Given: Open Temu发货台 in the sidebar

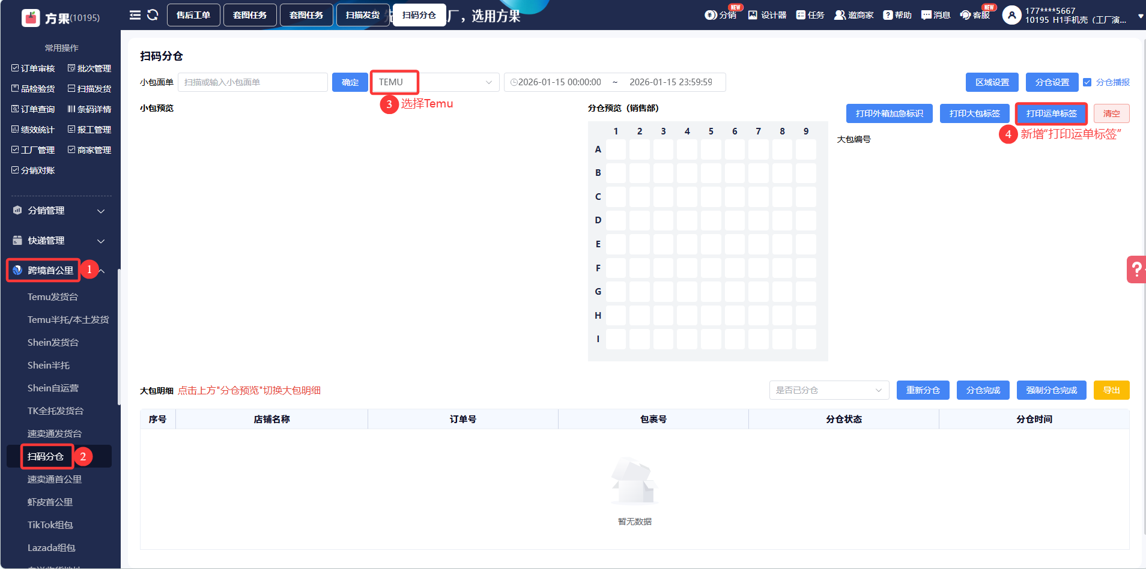Looking at the screenshot, I should pyautogui.click(x=53, y=297).
